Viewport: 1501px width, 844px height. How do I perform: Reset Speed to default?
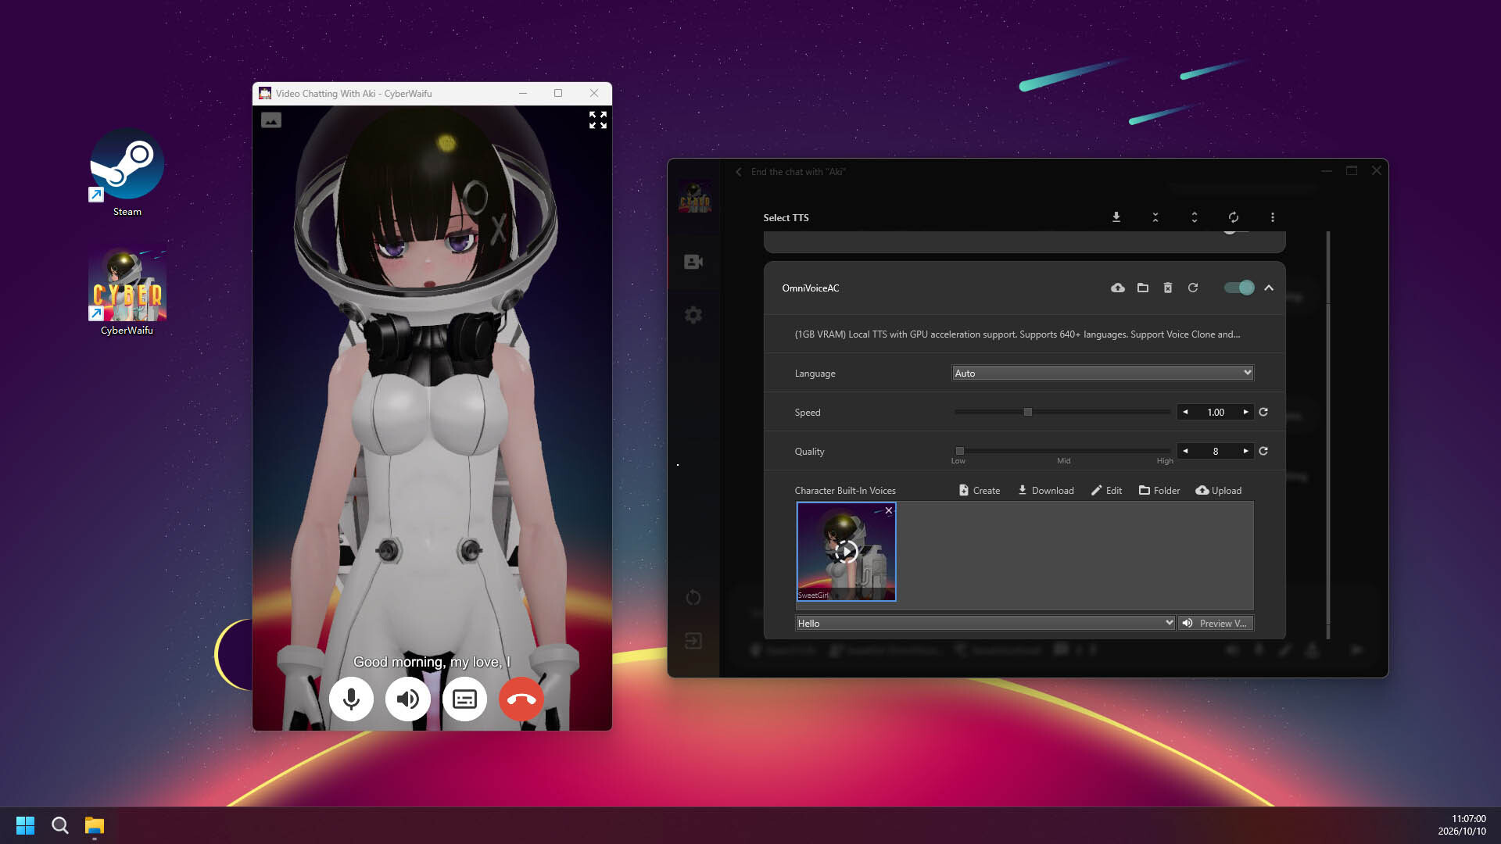coord(1263,412)
